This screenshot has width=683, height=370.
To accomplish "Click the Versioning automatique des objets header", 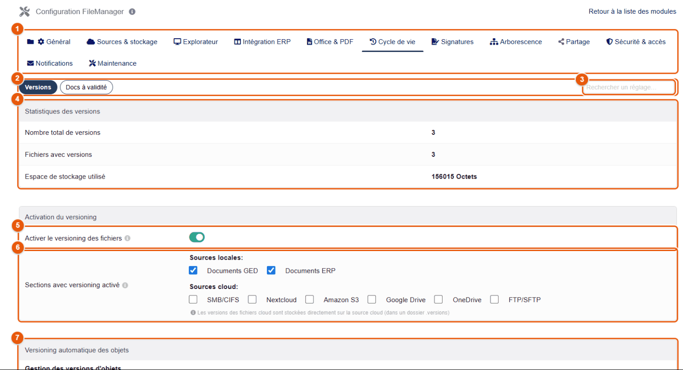I will click(77, 350).
